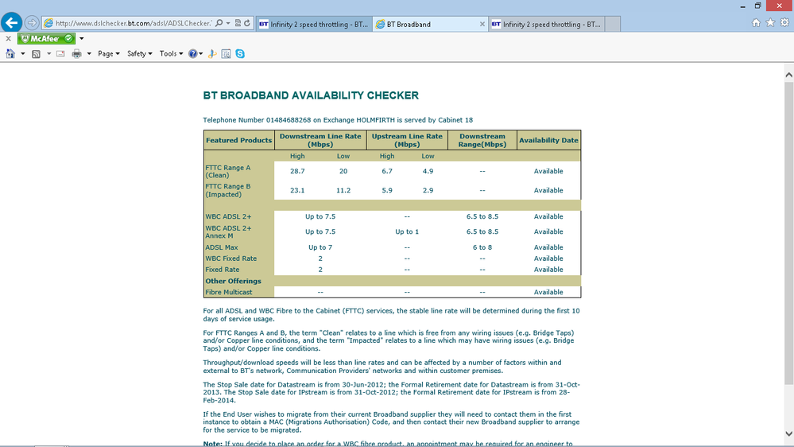Switch to first Infinity 2 speed throttling tab

(314, 24)
